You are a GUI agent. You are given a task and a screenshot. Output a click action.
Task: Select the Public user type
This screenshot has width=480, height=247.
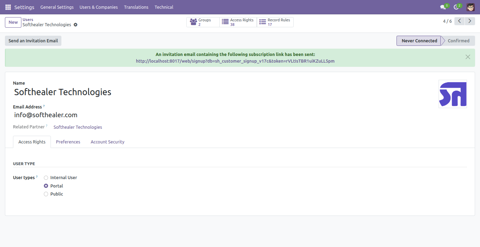(46, 194)
